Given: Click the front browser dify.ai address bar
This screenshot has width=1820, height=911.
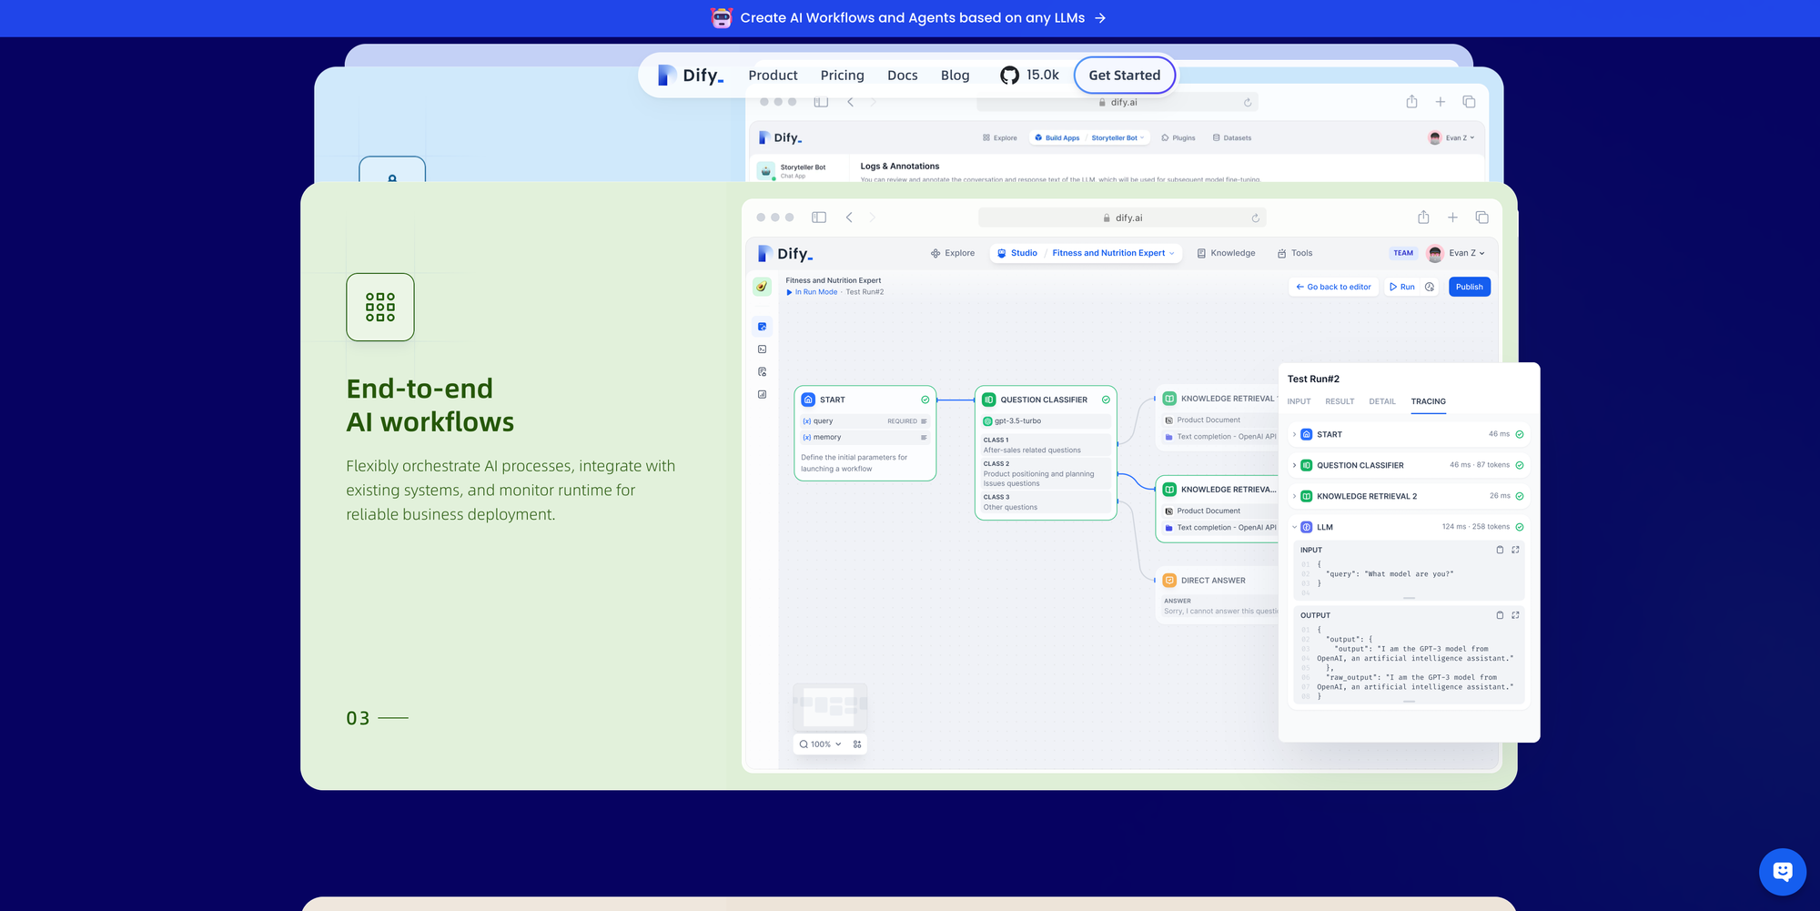Looking at the screenshot, I should tap(1122, 218).
